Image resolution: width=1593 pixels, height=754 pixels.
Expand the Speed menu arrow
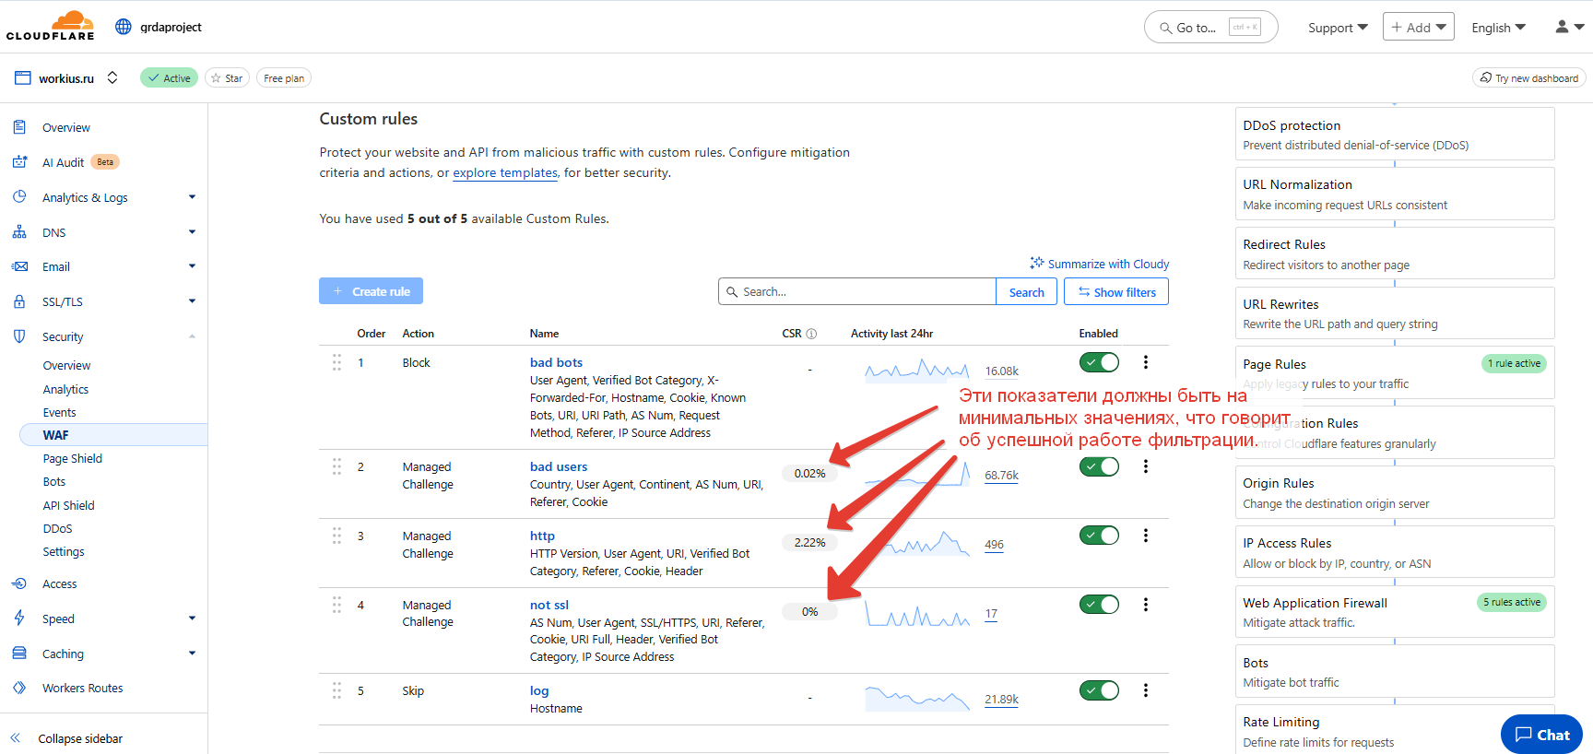[x=192, y=619]
